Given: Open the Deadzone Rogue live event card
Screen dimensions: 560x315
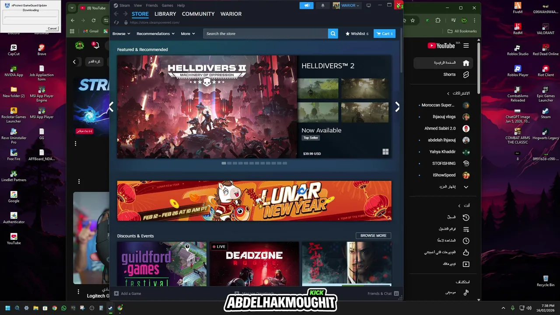Looking at the screenshot, I should [254, 264].
